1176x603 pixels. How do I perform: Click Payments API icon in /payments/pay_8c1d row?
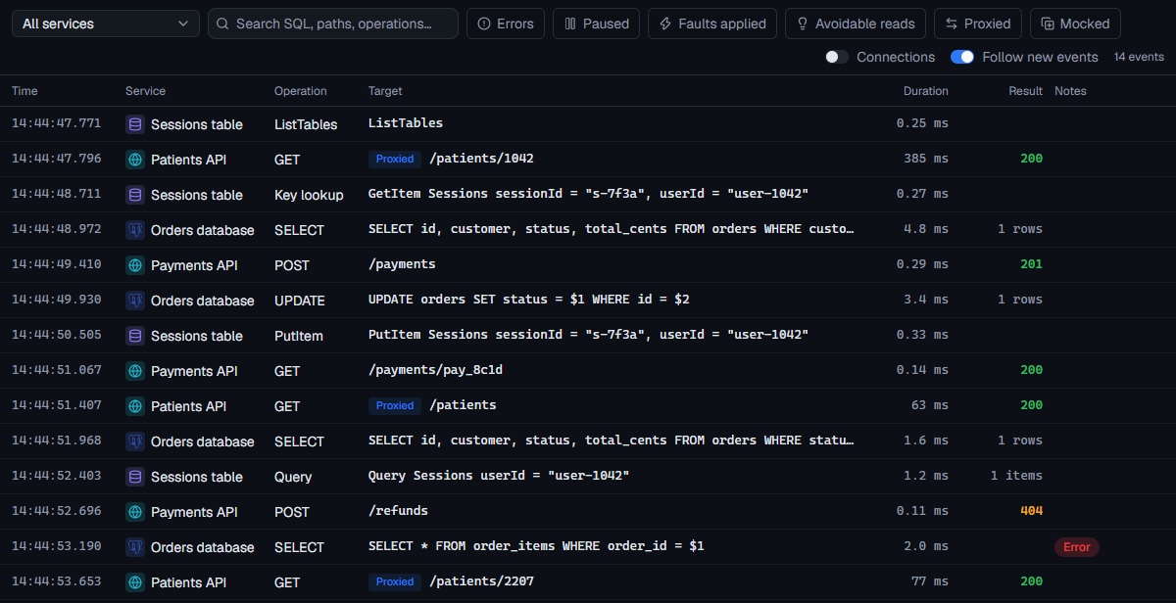click(135, 371)
